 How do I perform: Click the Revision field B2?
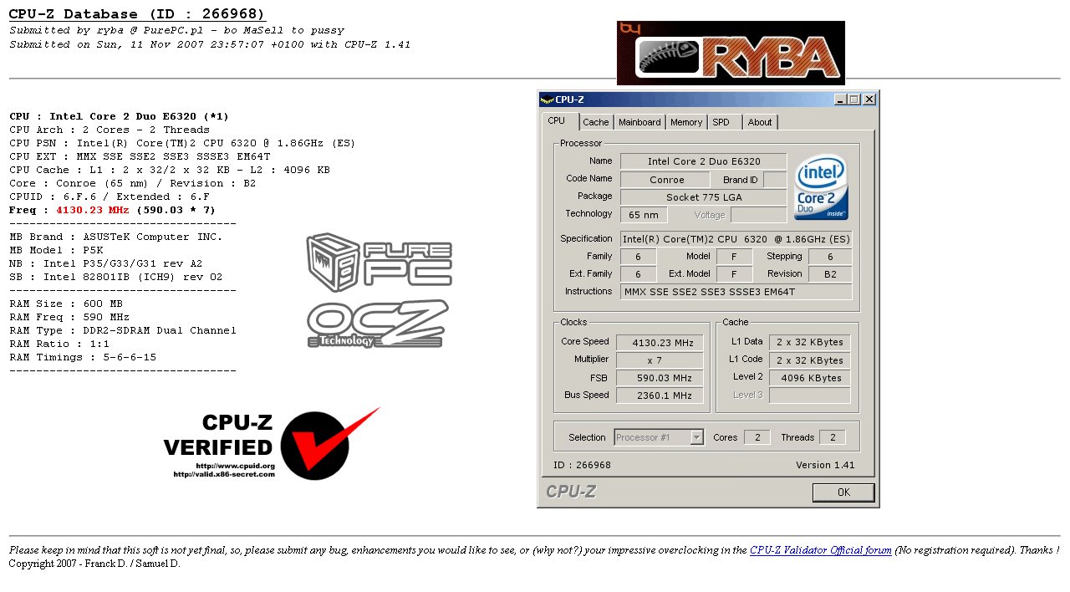point(830,274)
